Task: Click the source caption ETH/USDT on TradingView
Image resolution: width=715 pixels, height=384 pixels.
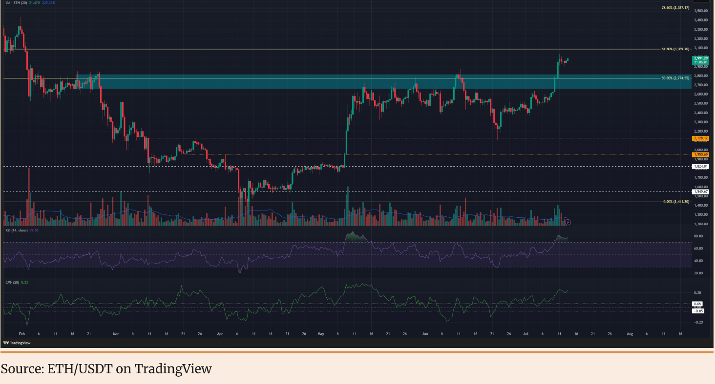Action: (x=106, y=369)
